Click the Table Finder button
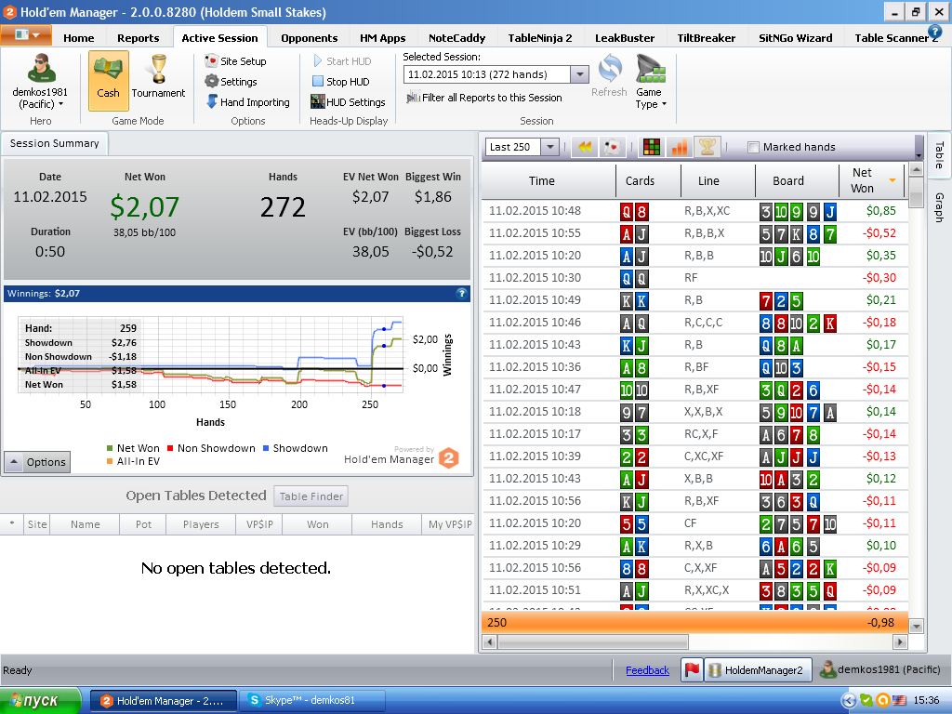Viewport: 952px width, 714px height. pos(311,496)
